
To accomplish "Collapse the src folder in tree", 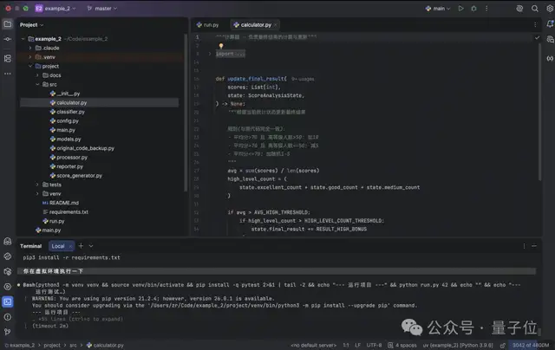I will click(36, 85).
